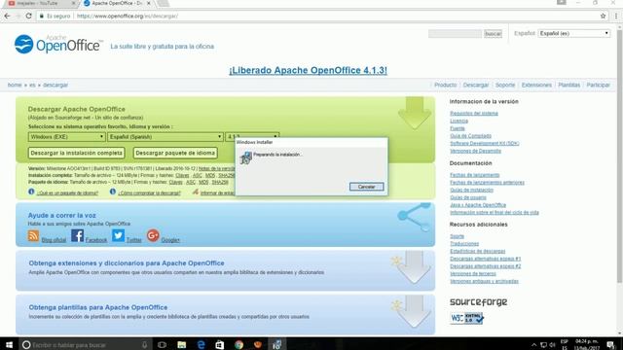This screenshot has width=623, height=350.
Task: Open the Producto menu item
Action: pyautogui.click(x=446, y=85)
